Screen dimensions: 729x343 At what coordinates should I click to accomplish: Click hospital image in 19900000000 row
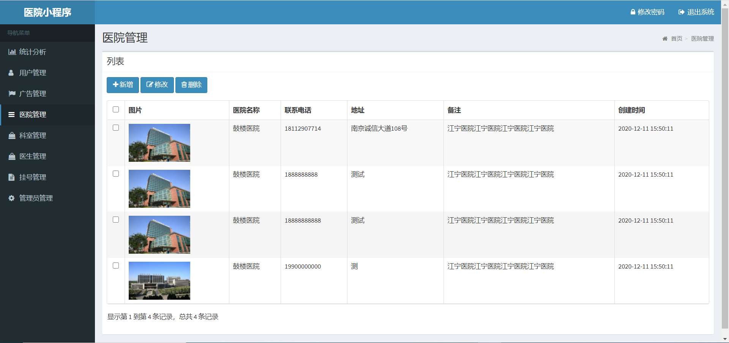[159, 281]
